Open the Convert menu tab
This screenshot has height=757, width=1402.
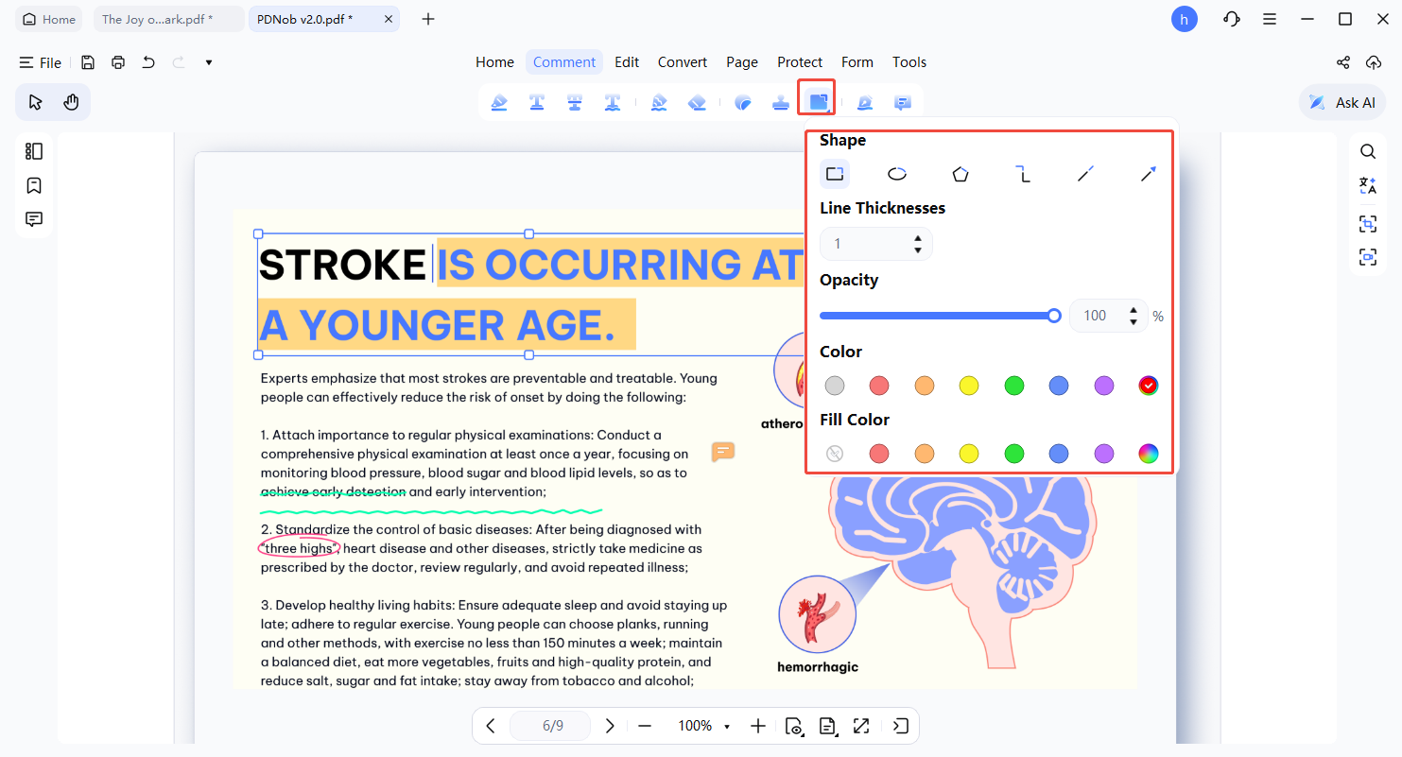point(682,62)
